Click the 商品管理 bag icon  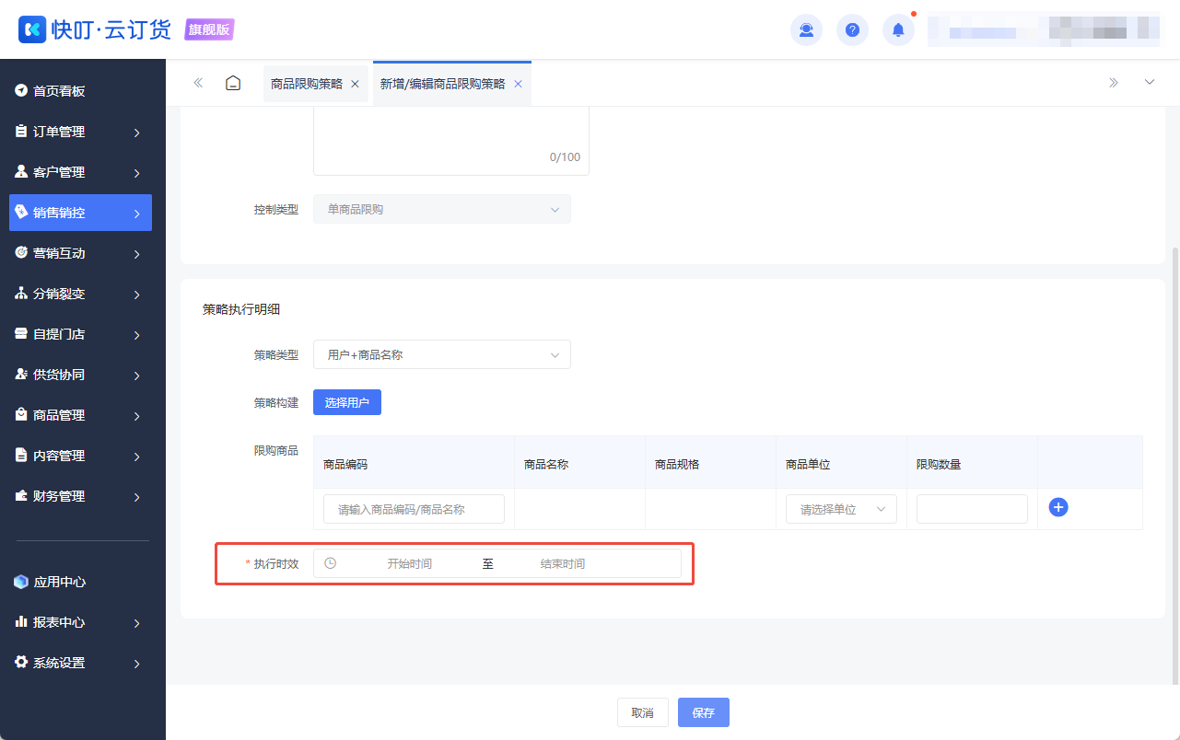point(21,414)
